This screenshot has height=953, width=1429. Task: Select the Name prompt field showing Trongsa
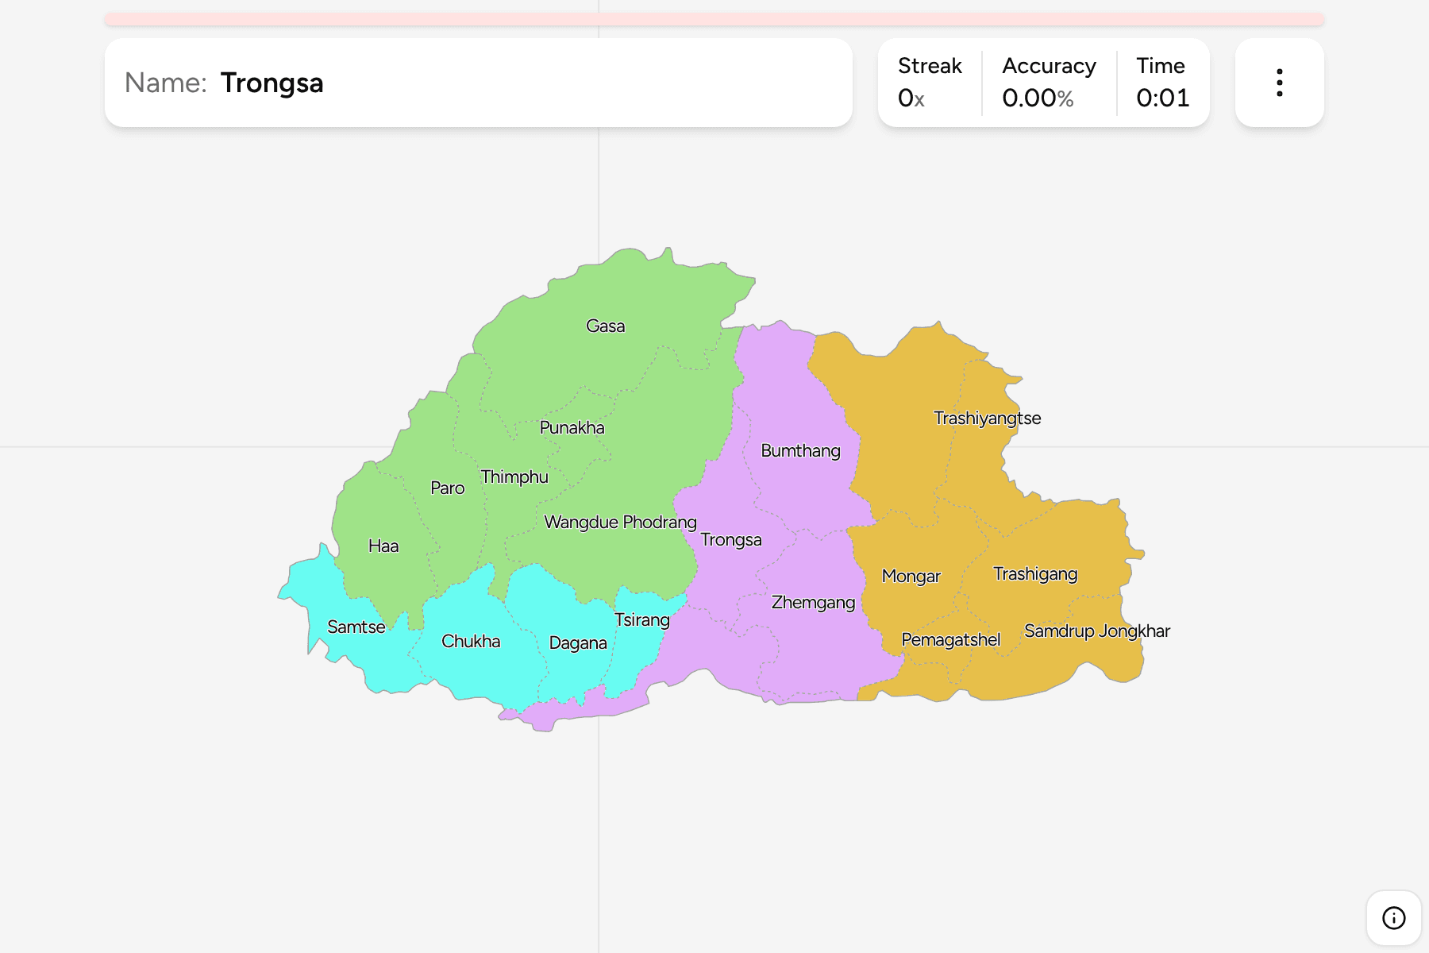[x=479, y=83]
